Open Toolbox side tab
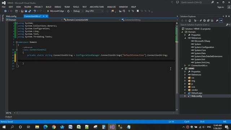This screenshot has height=130, width=231. click(3, 18)
